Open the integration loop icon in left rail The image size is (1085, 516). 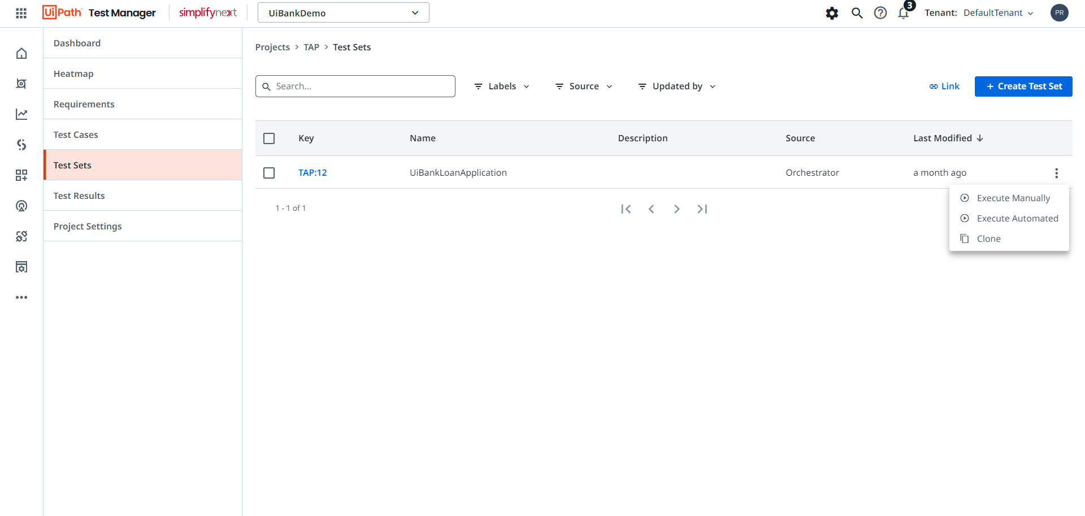pos(21,145)
